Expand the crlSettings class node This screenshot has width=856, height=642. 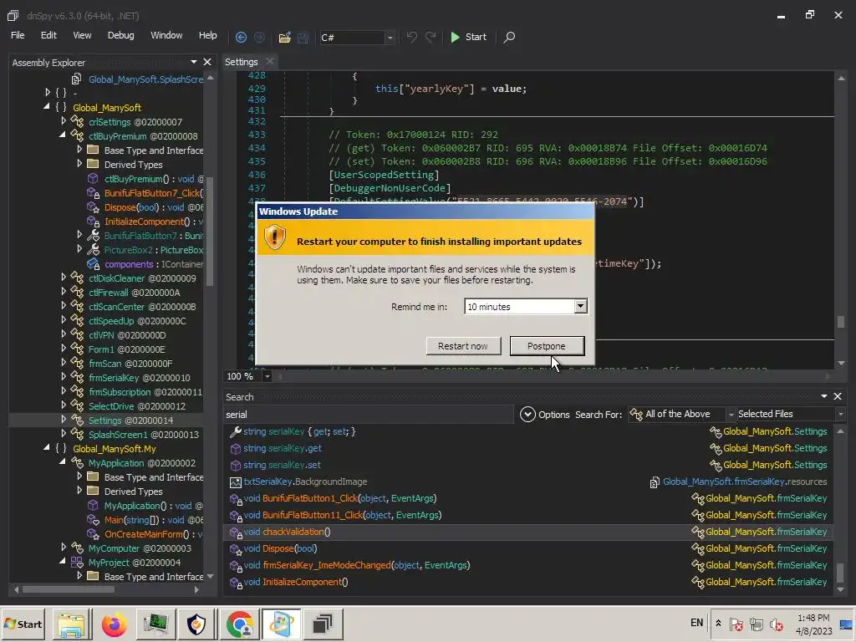point(64,121)
